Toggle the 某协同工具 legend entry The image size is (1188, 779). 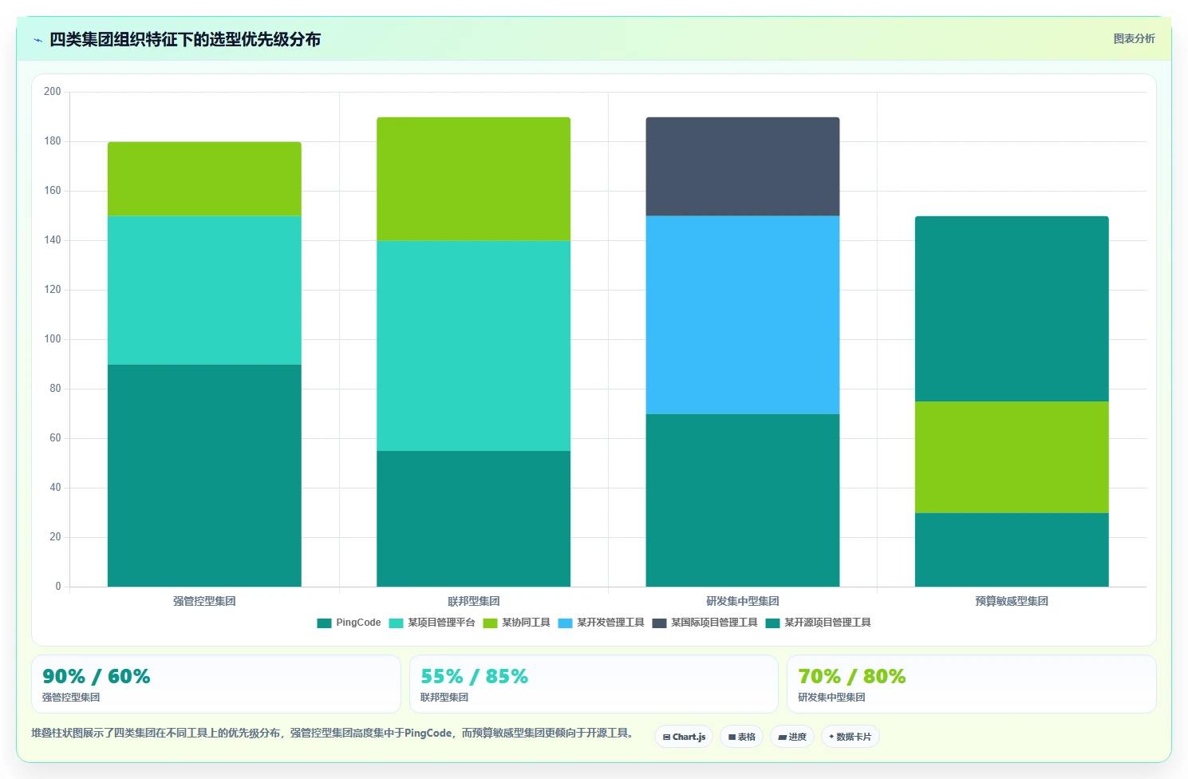tap(516, 623)
